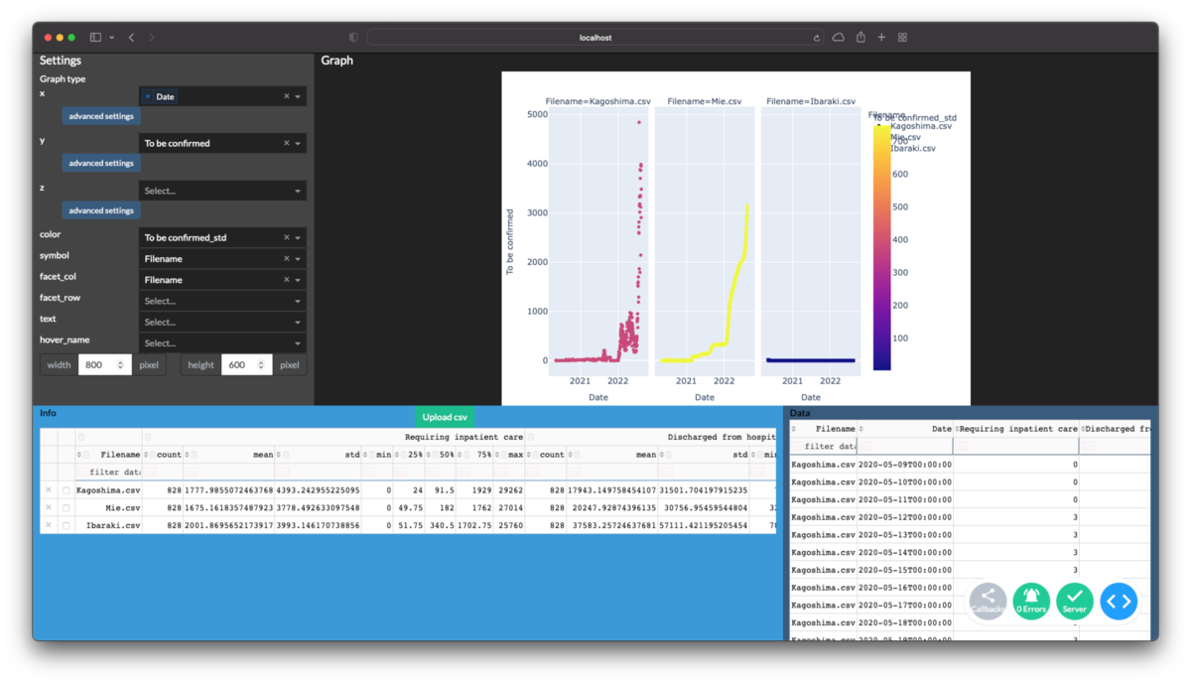1191x684 pixels.
Task: Open the 0 Errors alert icon
Action: click(1031, 602)
